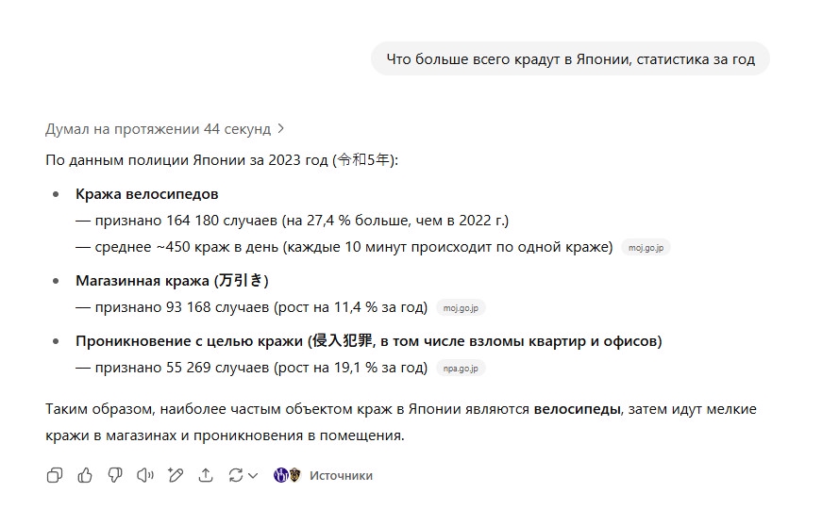The image size is (839, 509).
Task: Click text 'признано 55 269 случаев'
Action: pyautogui.click(x=182, y=368)
